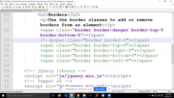Save the current file via toolbar
The image size is (174, 98).
[7, 7]
